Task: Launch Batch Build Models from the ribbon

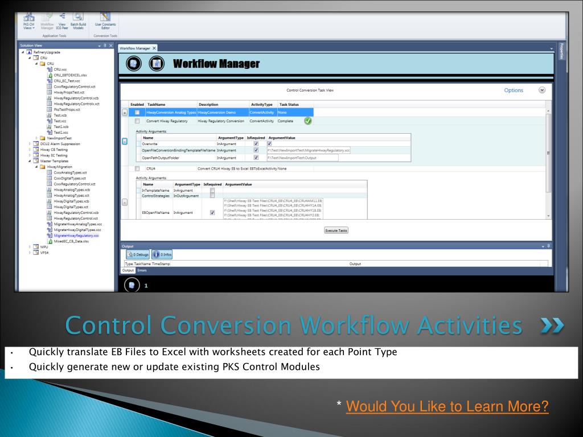Action: (78, 21)
